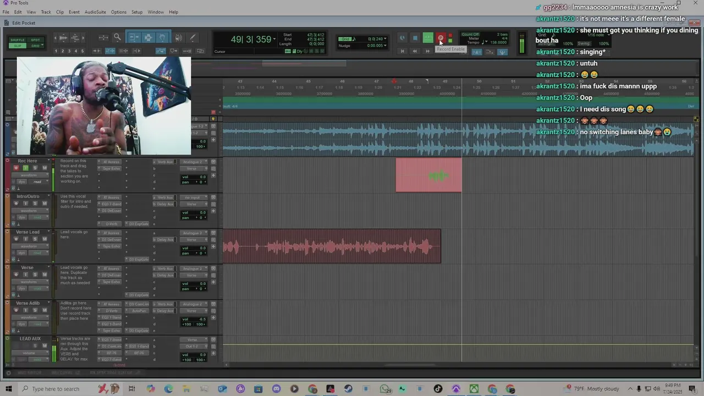Click the horizontal zoom waveform button
Image resolution: width=704 pixels, height=396 pixels.
coord(63,38)
